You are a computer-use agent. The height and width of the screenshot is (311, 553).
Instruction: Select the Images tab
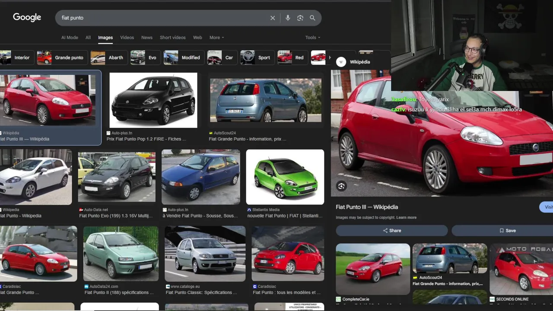point(105,38)
